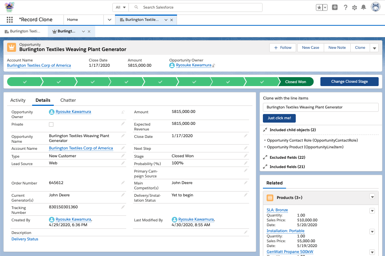
Task: Show more record actions dropdown beside Clone
Action: coord(375,48)
